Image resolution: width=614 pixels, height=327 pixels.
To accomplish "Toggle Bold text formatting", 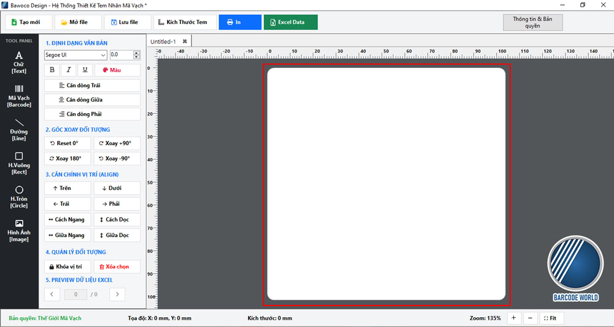I will 52,70.
